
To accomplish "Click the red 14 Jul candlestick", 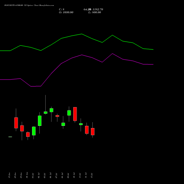I will coord(87,130).
